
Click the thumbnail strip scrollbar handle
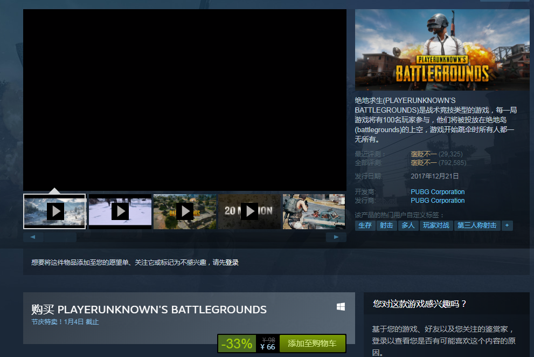60,237
